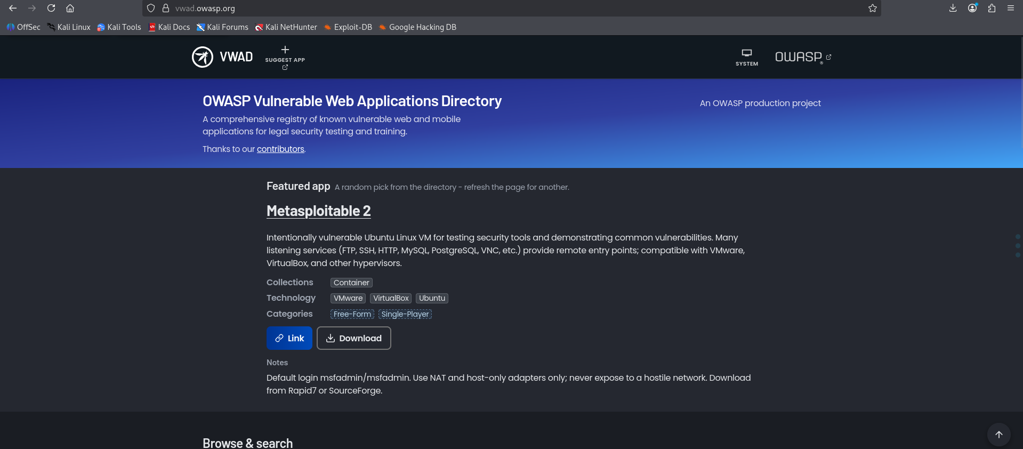The height and width of the screenshot is (449, 1023).
Task: View site security padlock info
Action: pos(166,8)
